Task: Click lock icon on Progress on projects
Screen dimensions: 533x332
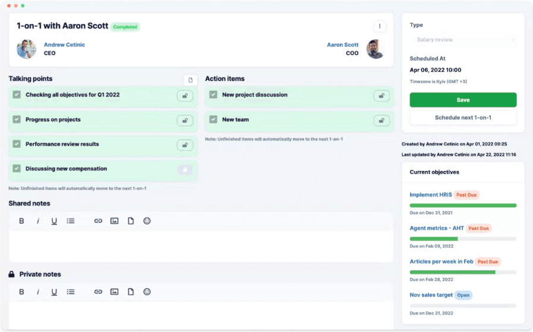Action: coord(185,121)
